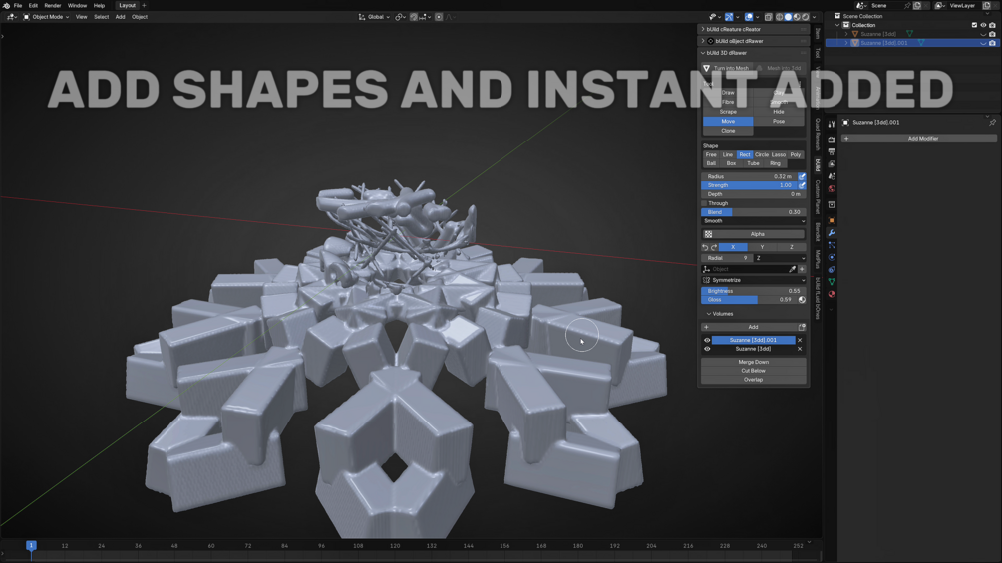Screen dimensions: 1002x563
Task: Click the Cut Below button
Action: click(754, 371)
